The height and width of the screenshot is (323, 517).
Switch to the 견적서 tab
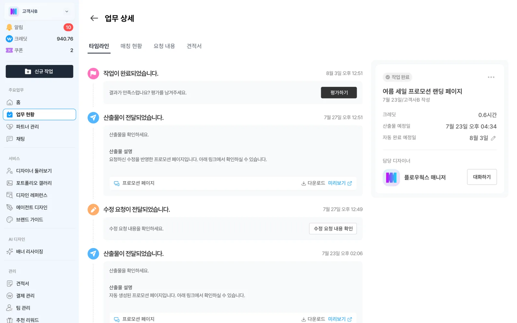coord(194,46)
